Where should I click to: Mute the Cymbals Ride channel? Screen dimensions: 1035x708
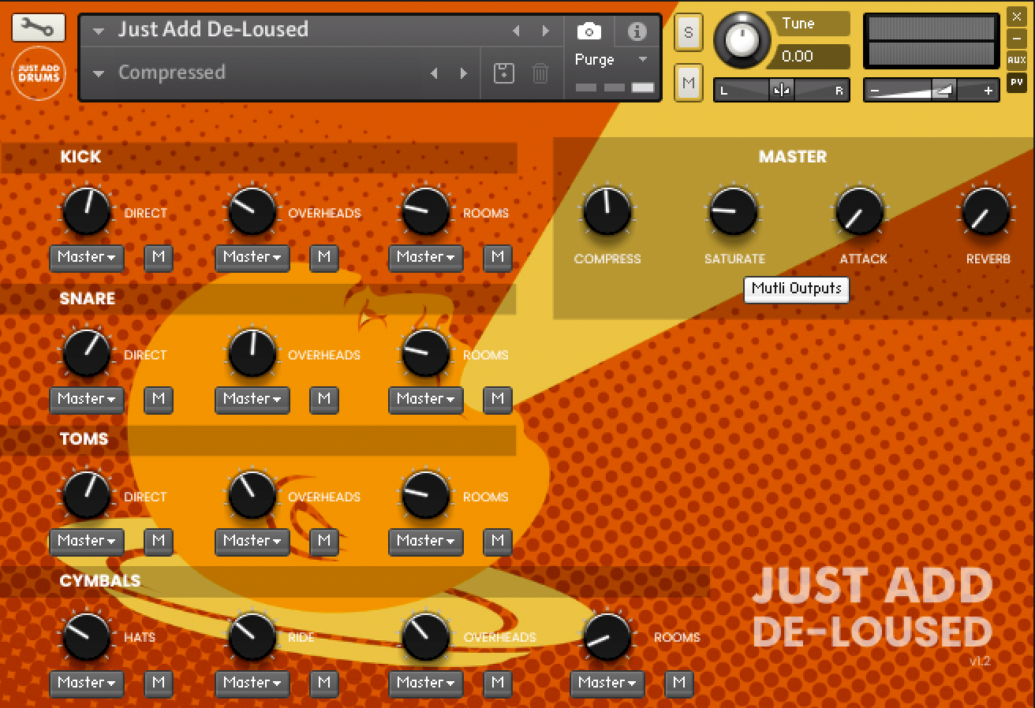(324, 683)
